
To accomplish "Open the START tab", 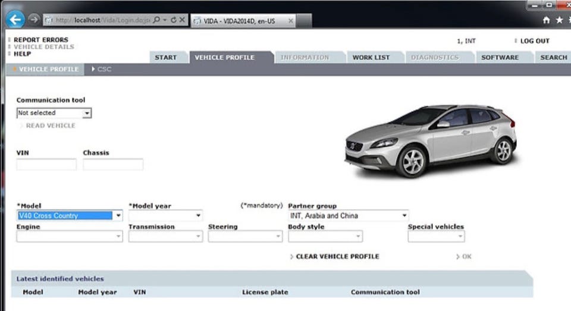I will [x=166, y=58].
